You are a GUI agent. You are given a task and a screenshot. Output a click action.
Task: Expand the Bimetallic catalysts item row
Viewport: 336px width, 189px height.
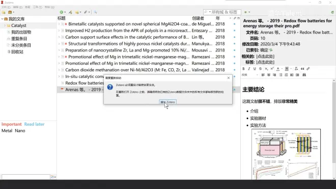click(x=59, y=24)
